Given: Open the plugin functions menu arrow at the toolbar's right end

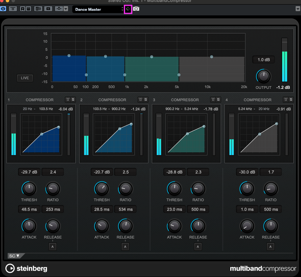Looking at the screenshot, I should click(298, 9).
